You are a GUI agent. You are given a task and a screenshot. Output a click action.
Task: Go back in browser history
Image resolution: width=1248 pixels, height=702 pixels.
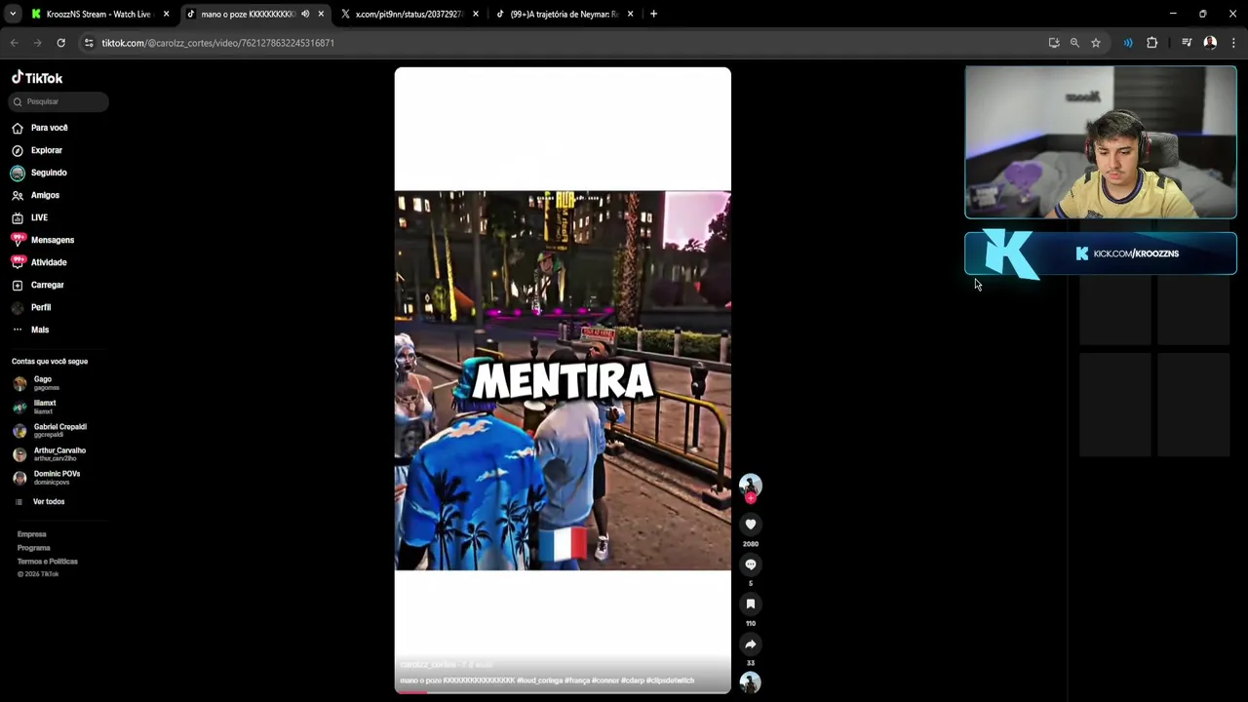pyautogui.click(x=14, y=43)
